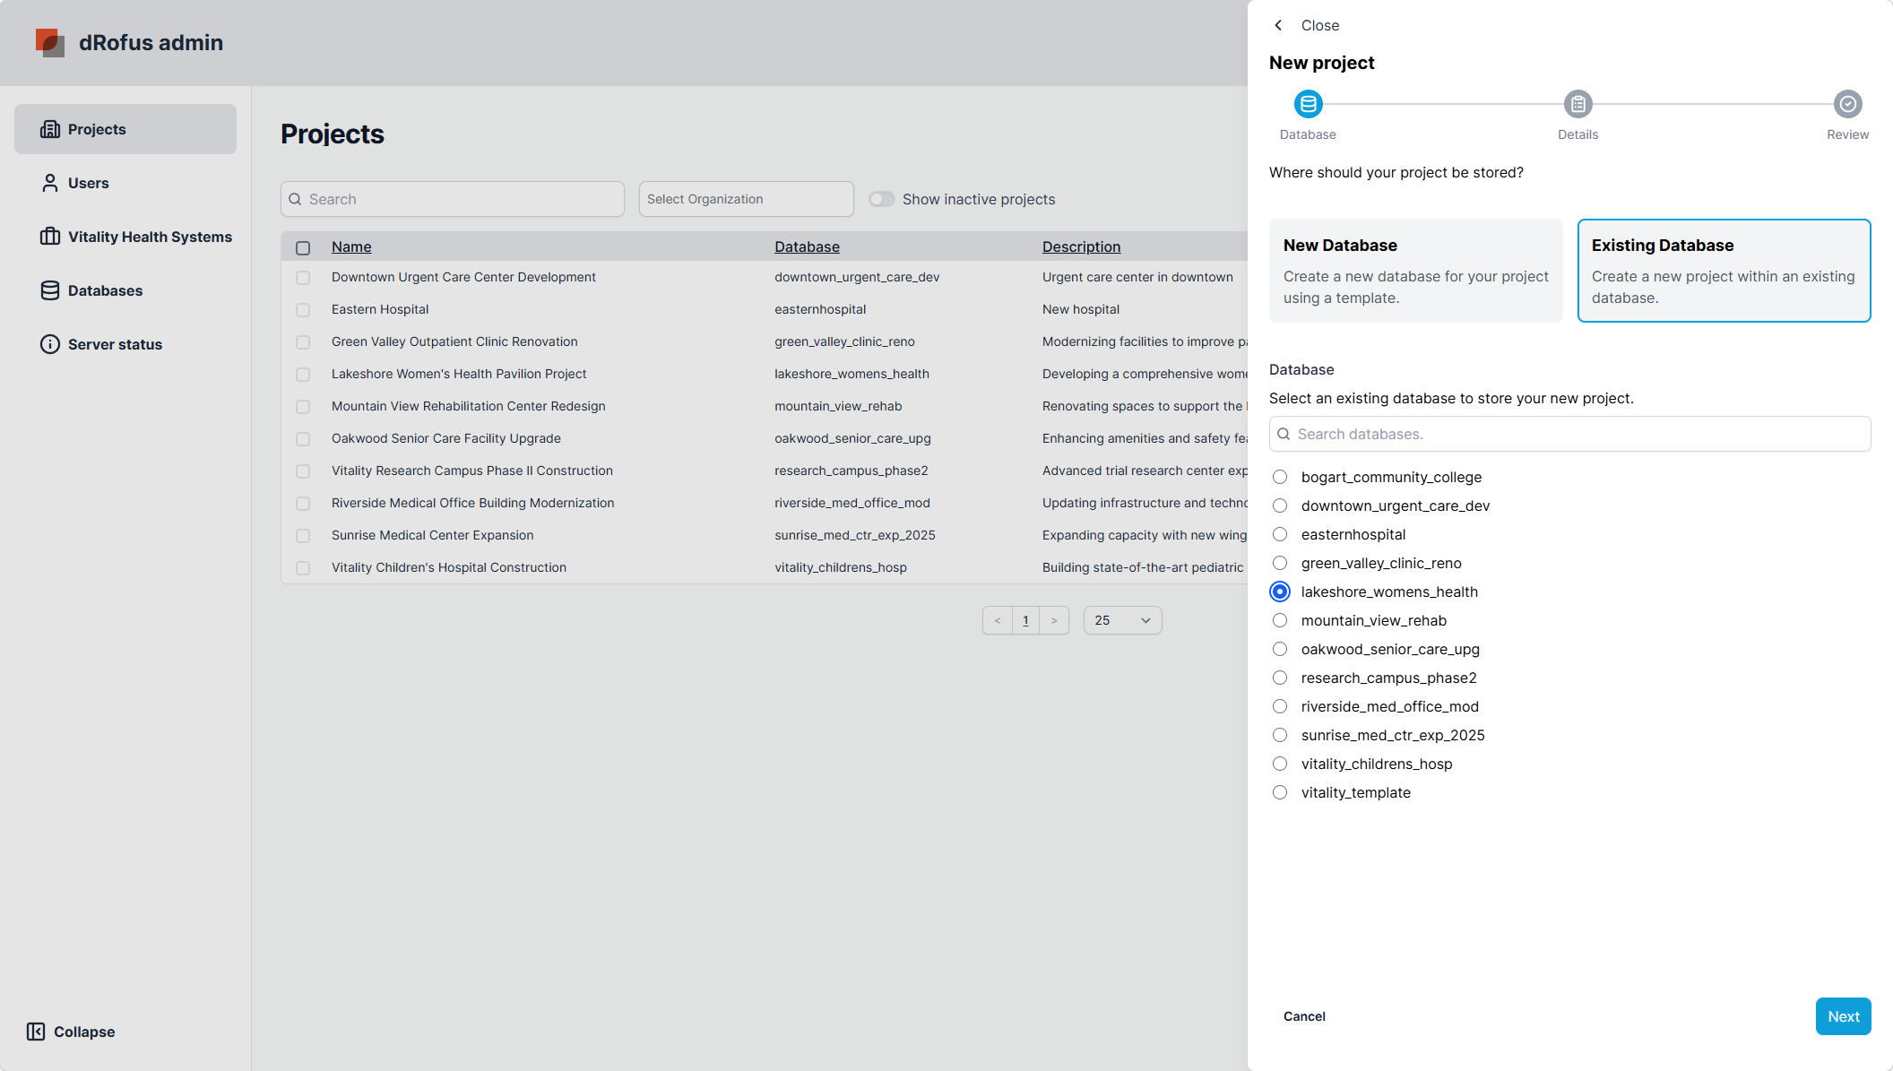Check the Riverside Medical Office Building Modernization row
Image resolution: width=1893 pixels, height=1071 pixels.
pyautogui.click(x=303, y=504)
